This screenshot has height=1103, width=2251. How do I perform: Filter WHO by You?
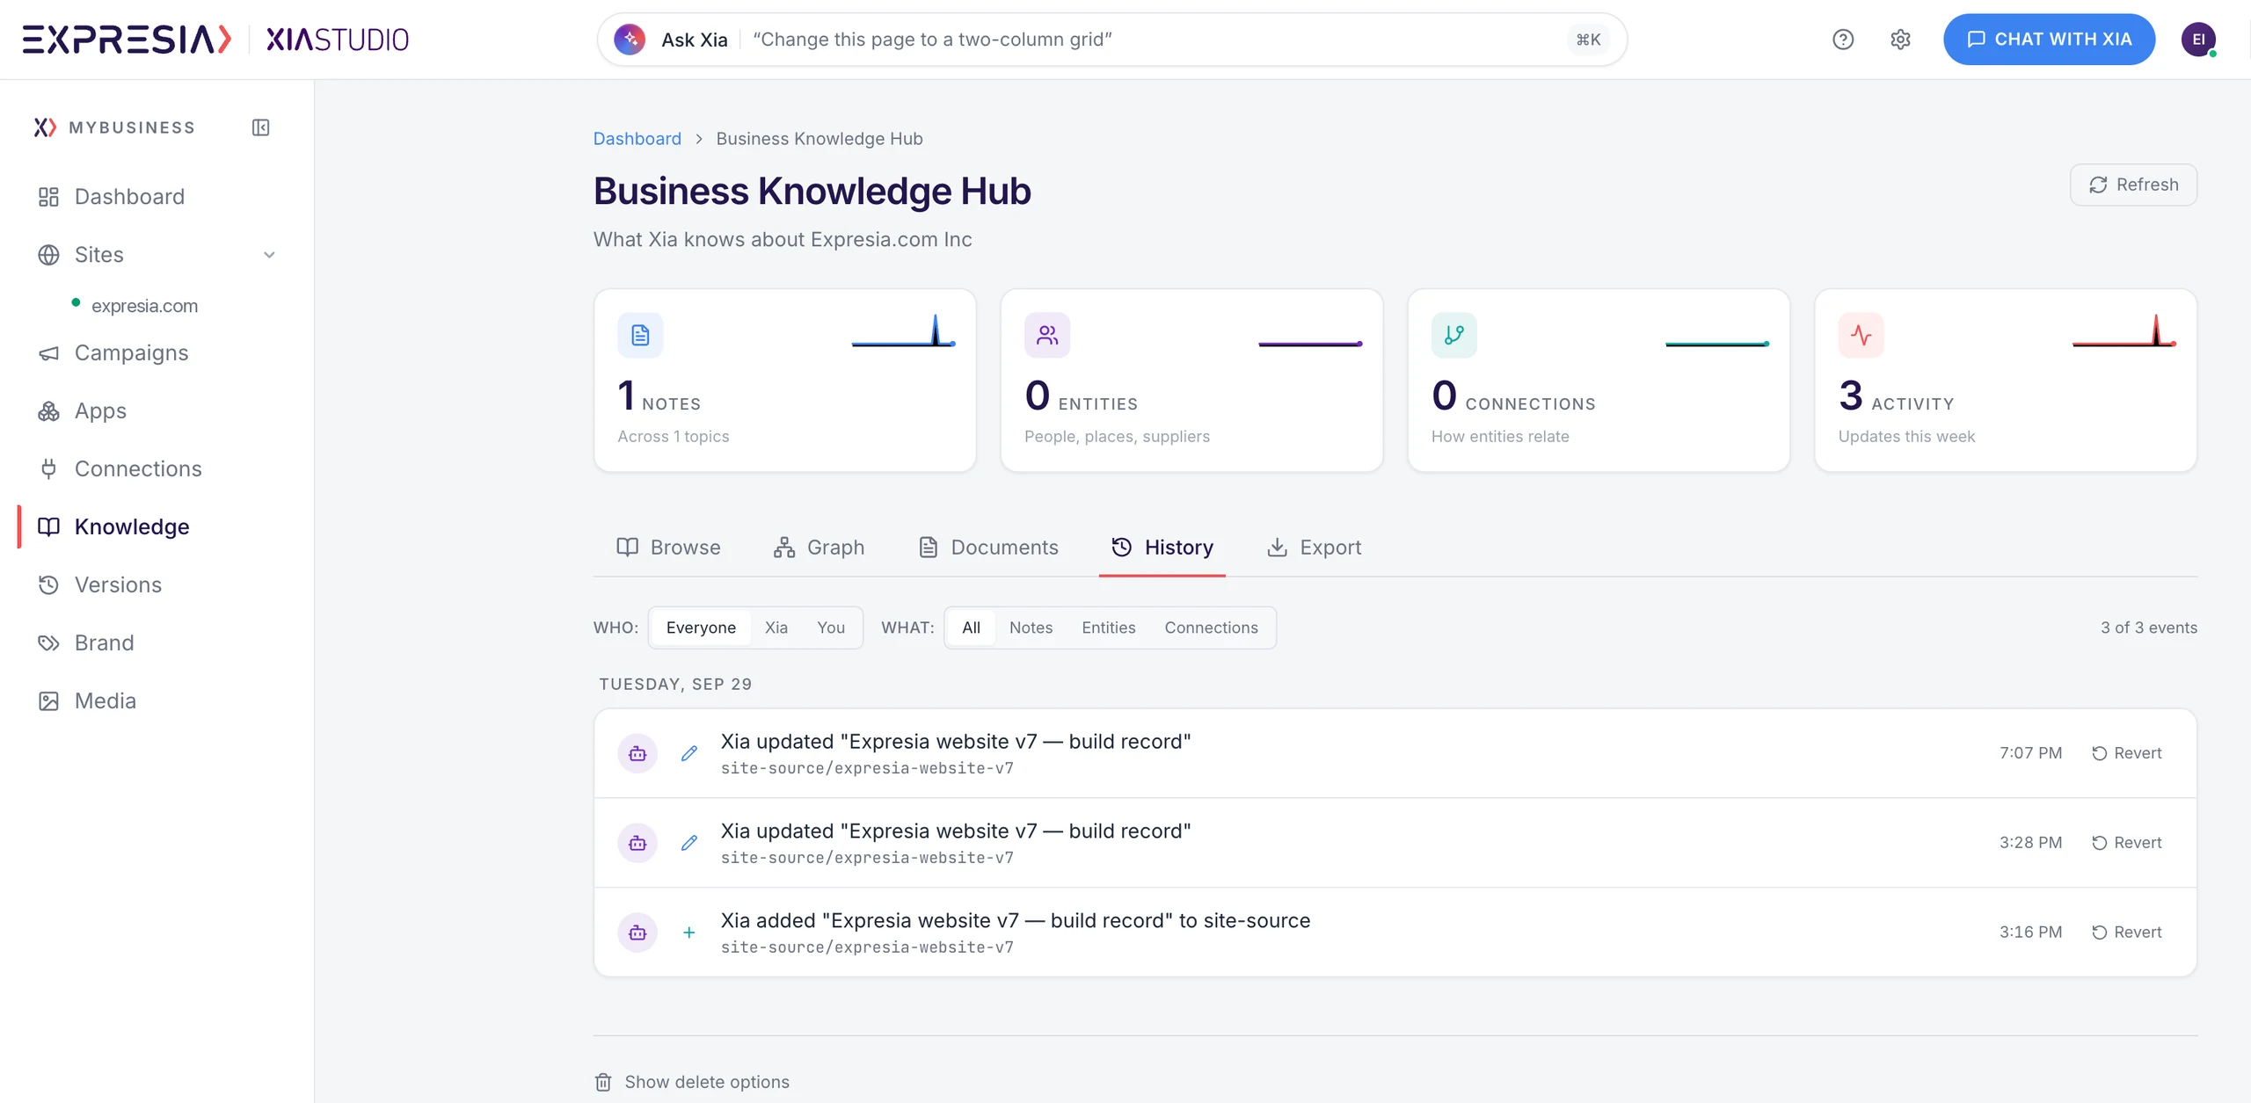(x=830, y=628)
